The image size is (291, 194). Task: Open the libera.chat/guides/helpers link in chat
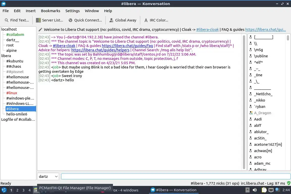[x=100, y=50]
